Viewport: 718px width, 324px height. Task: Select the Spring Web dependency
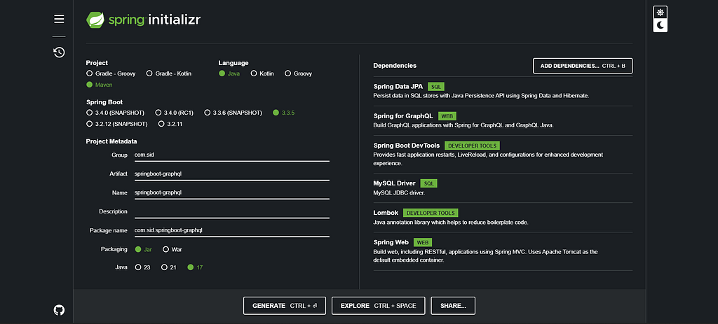coord(503,251)
